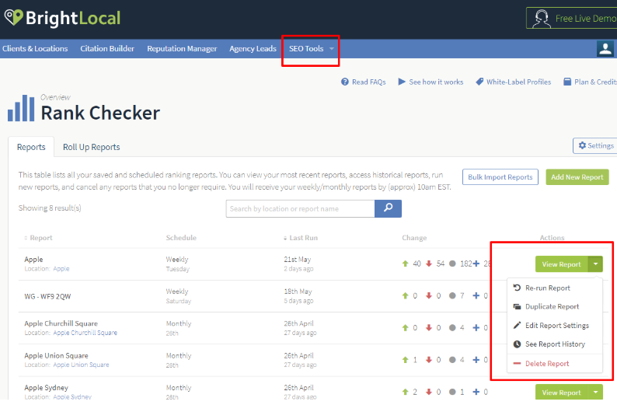The height and width of the screenshot is (412, 617).
Task: Click grey dot in Apple Sydney row
Action: [452, 392]
